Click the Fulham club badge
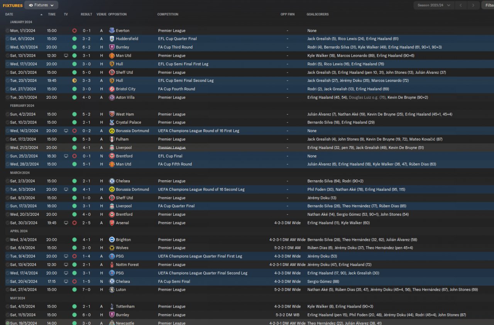494x325 pixels. click(x=112, y=139)
